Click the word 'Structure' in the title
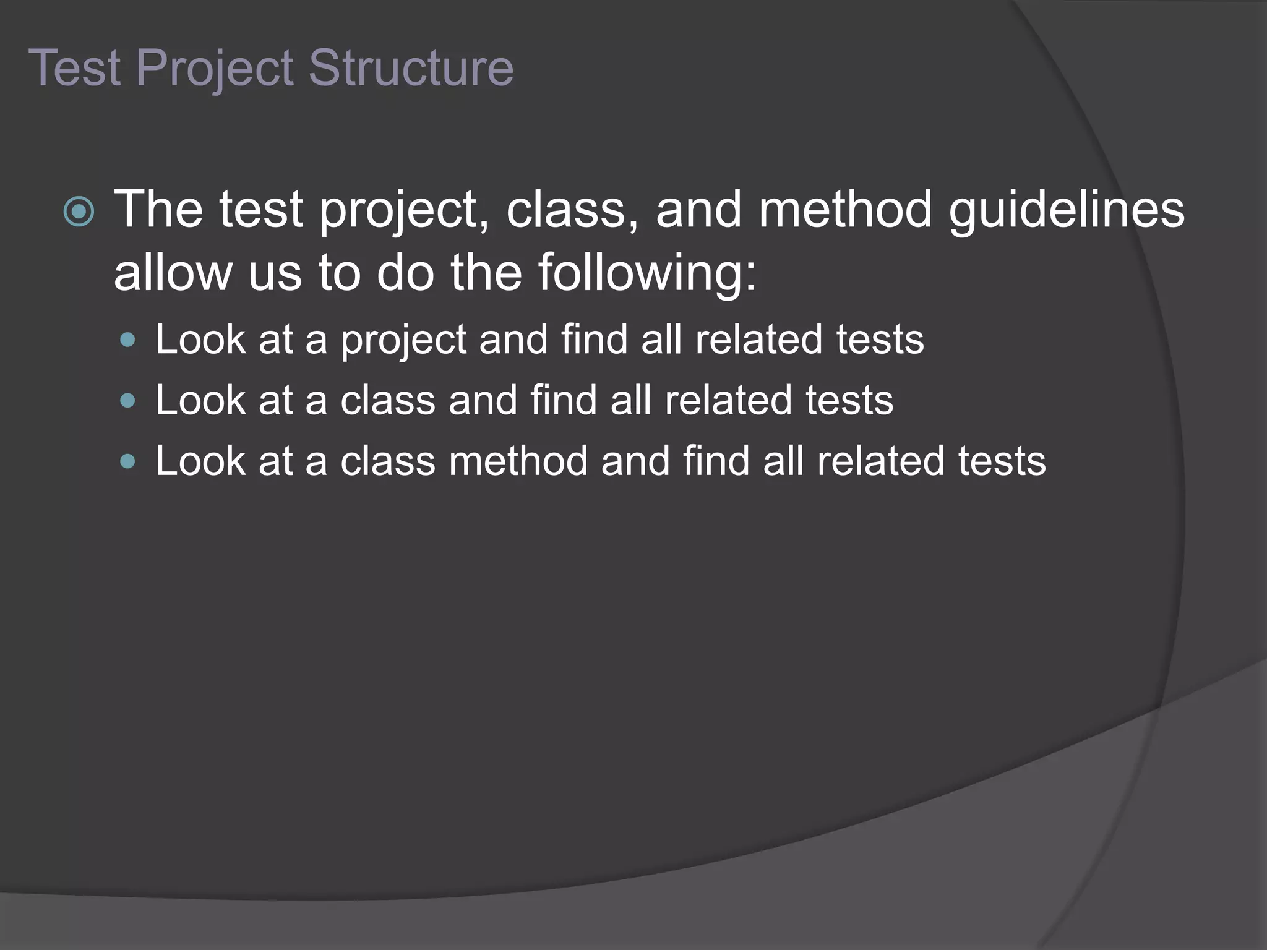Viewport: 1267px width, 950px height. point(411,67)
